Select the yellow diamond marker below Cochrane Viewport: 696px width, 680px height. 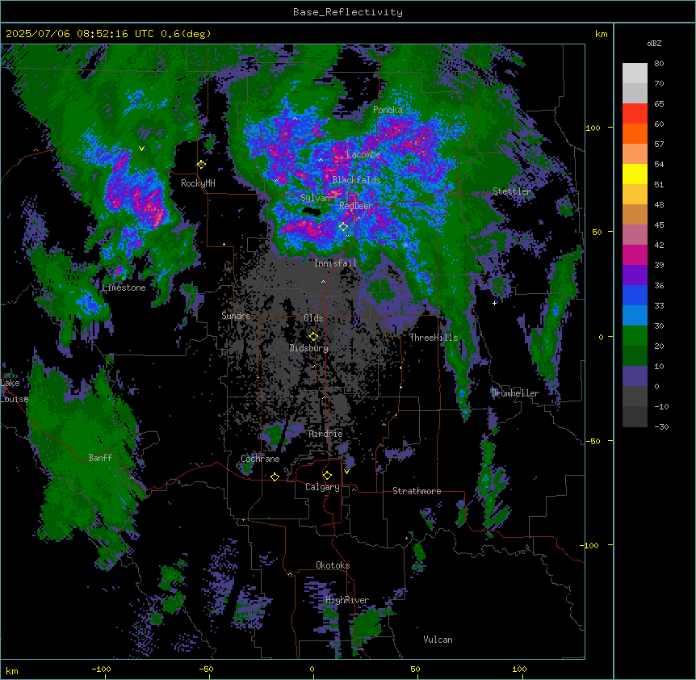click(x=275, y=476)
